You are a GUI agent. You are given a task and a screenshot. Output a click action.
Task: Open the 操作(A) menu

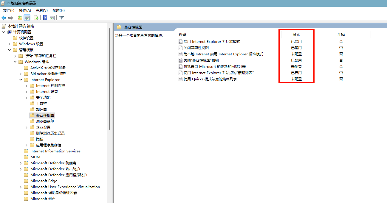pos(25,10)
